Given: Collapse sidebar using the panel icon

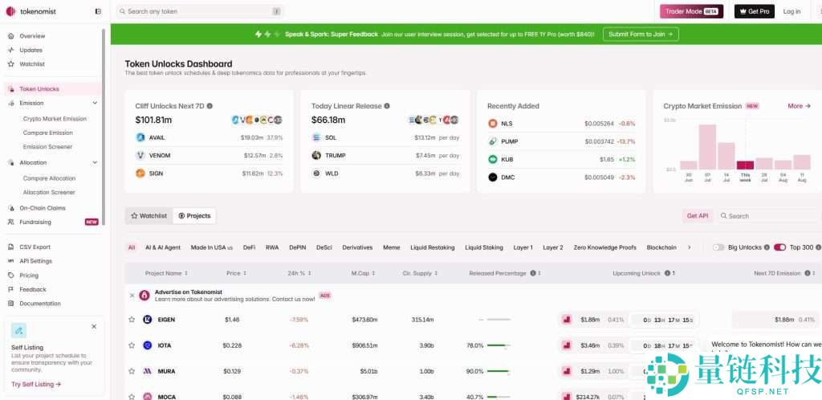Looking at the screenshot, I should (98, 11).
